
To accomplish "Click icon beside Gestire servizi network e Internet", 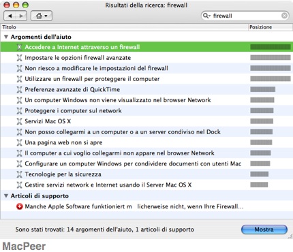I will (x=19, y=185).
